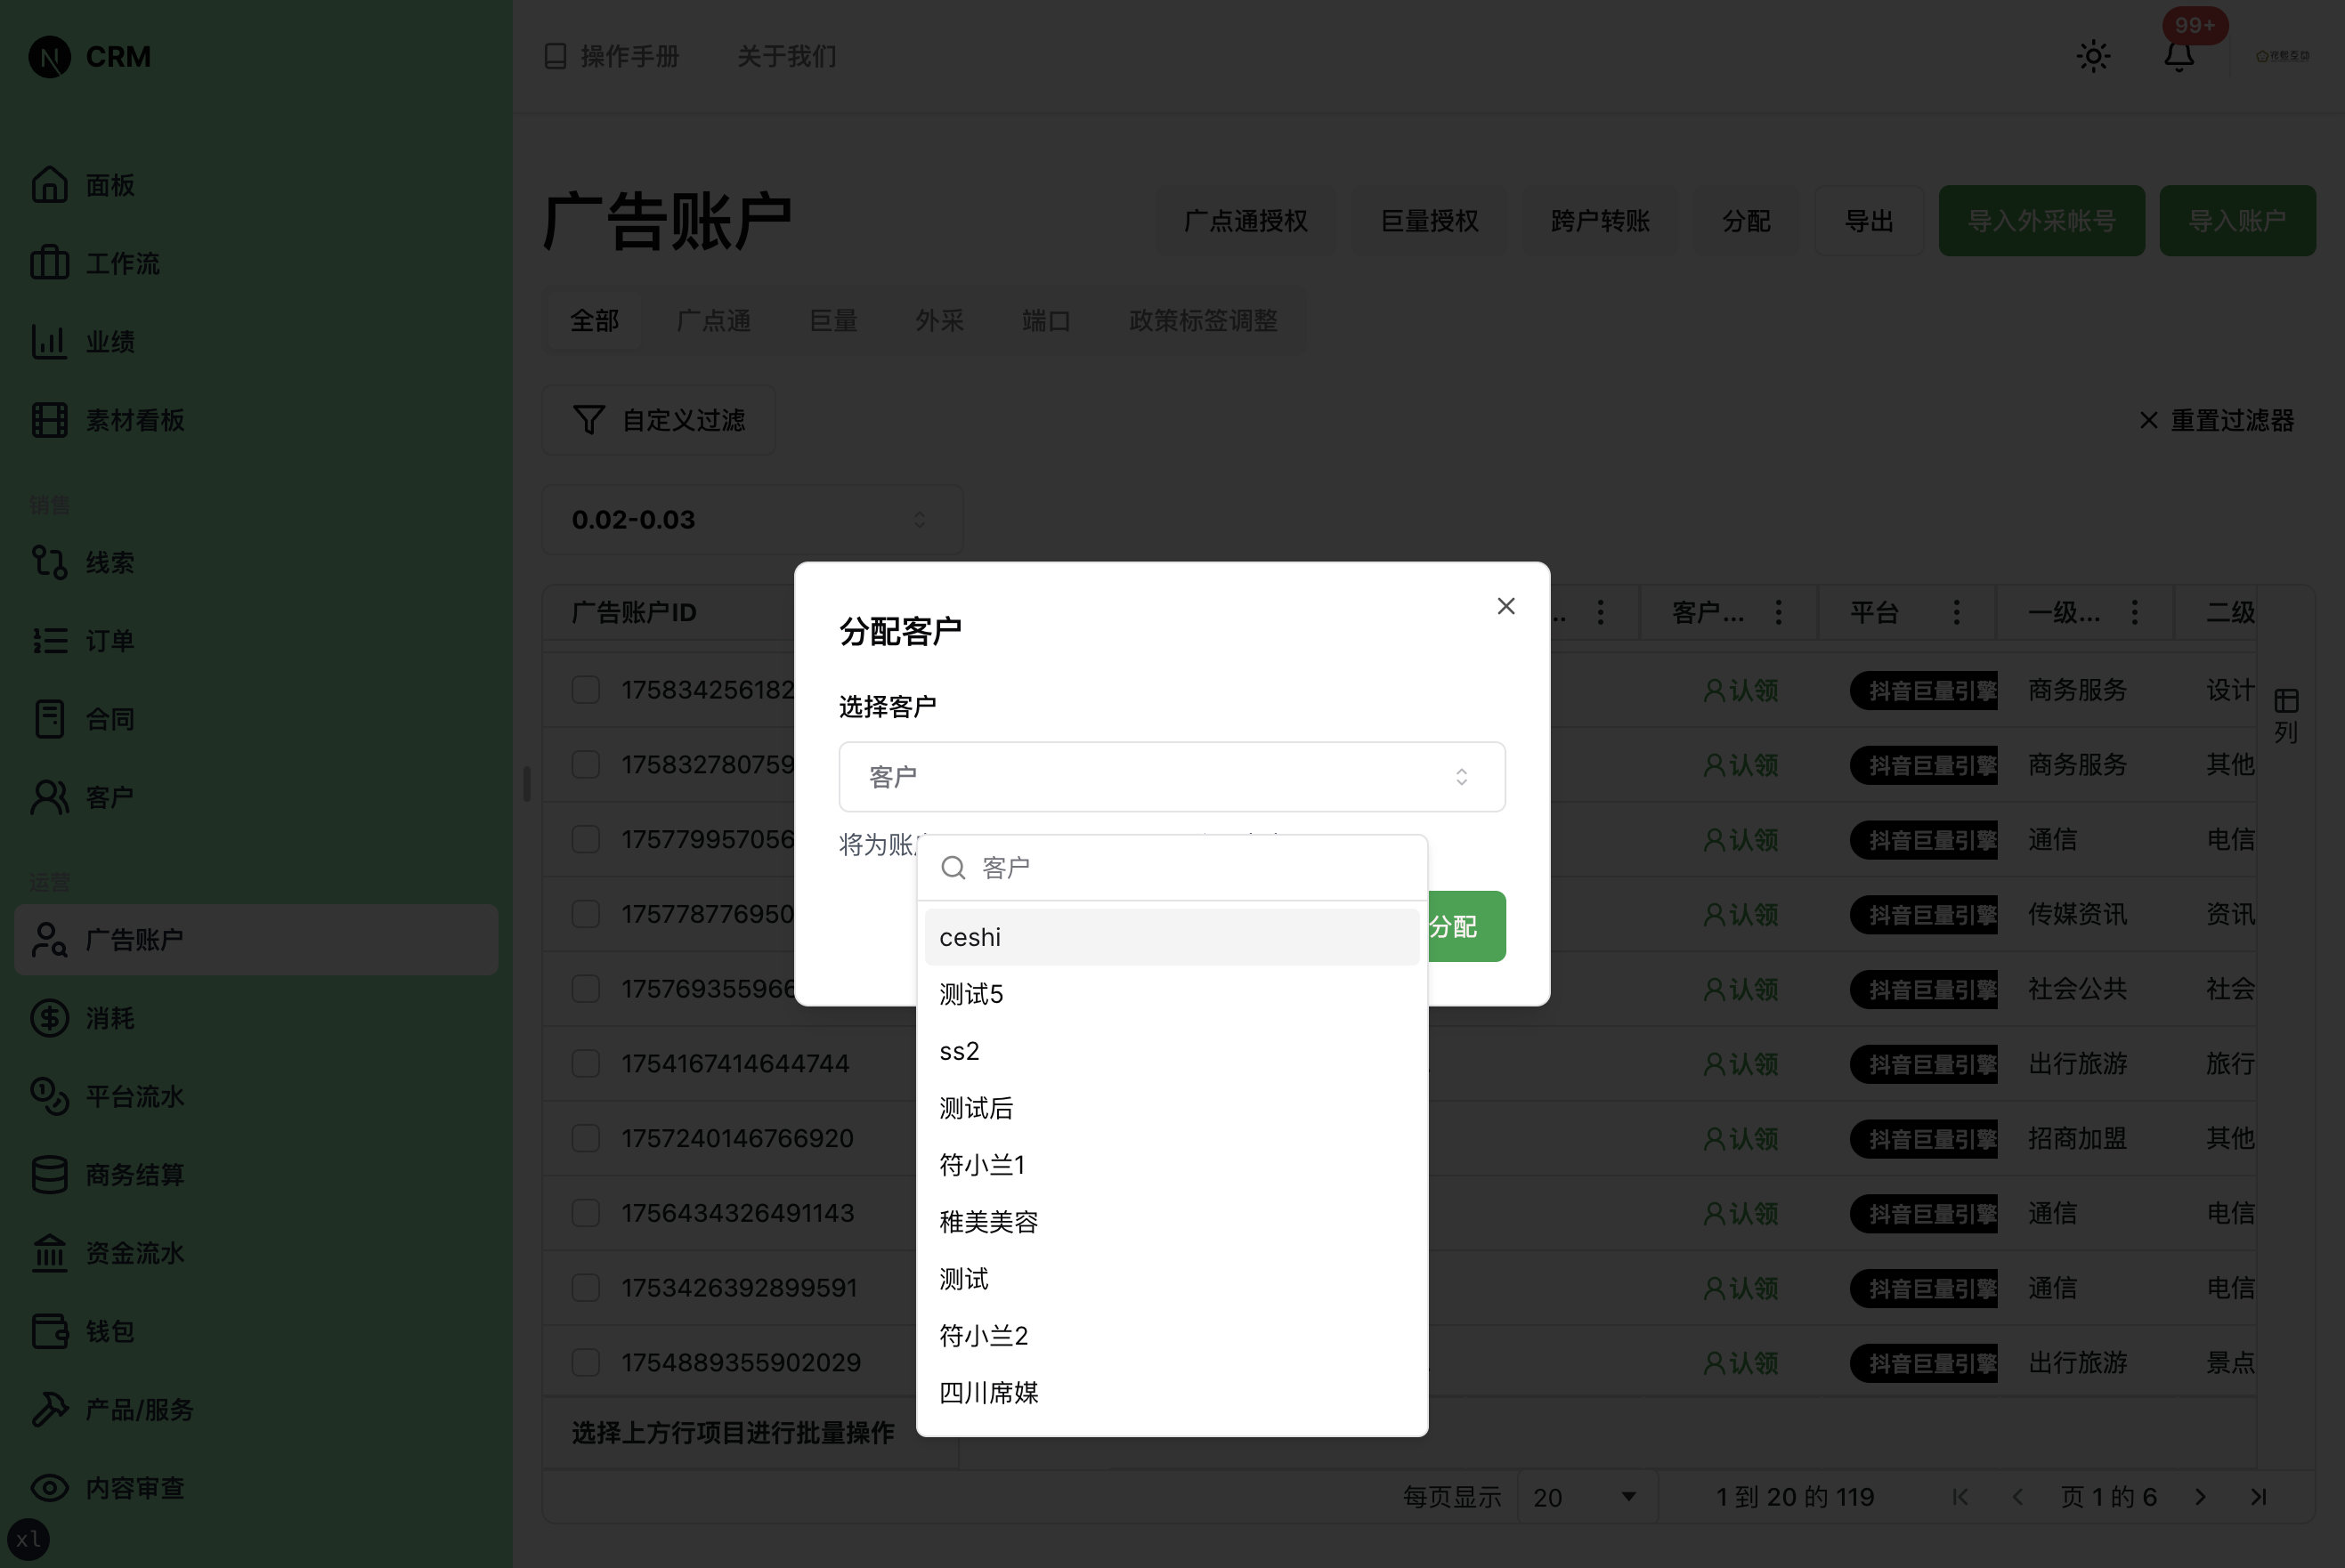Click 重置过滤器 to reset filters
The width and height of the screenshot is (2345, 1568).
tap(2232, 420)
